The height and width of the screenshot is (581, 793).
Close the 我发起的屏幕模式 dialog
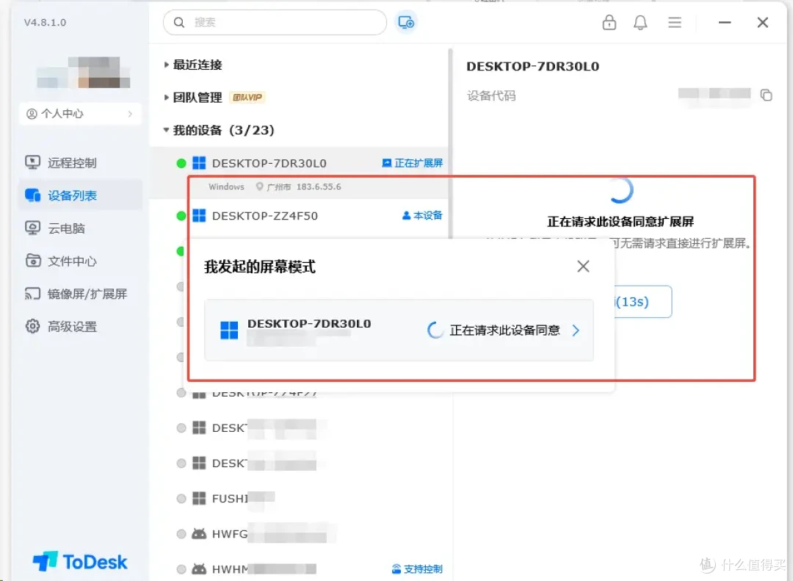[x=583, y=266]
